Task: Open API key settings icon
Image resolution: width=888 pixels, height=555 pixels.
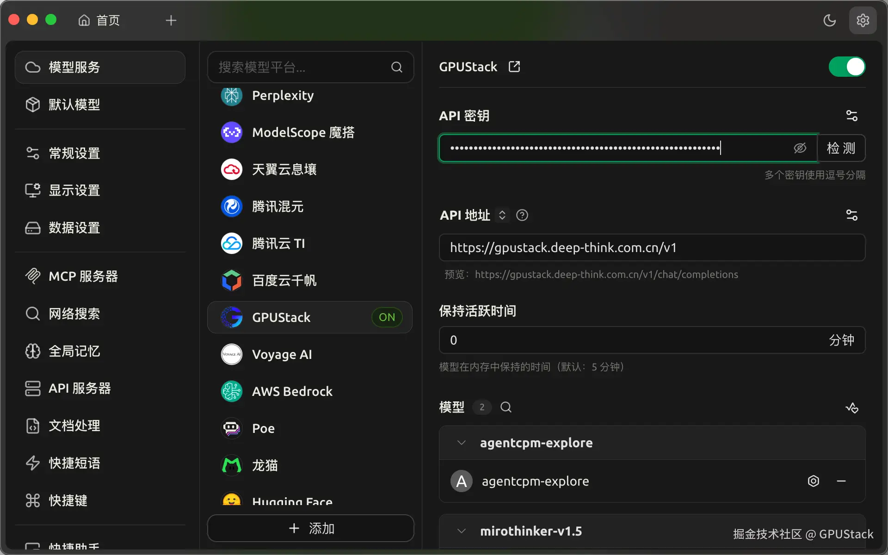Action: [851, 116]
